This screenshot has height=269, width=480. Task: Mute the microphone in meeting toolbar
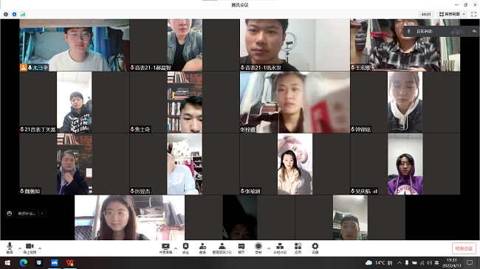coord(10,248)
